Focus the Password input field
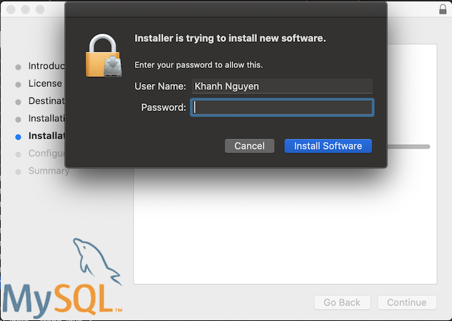Image resolution: width=452 pixels, height=321 pixels. coord(282,107)
